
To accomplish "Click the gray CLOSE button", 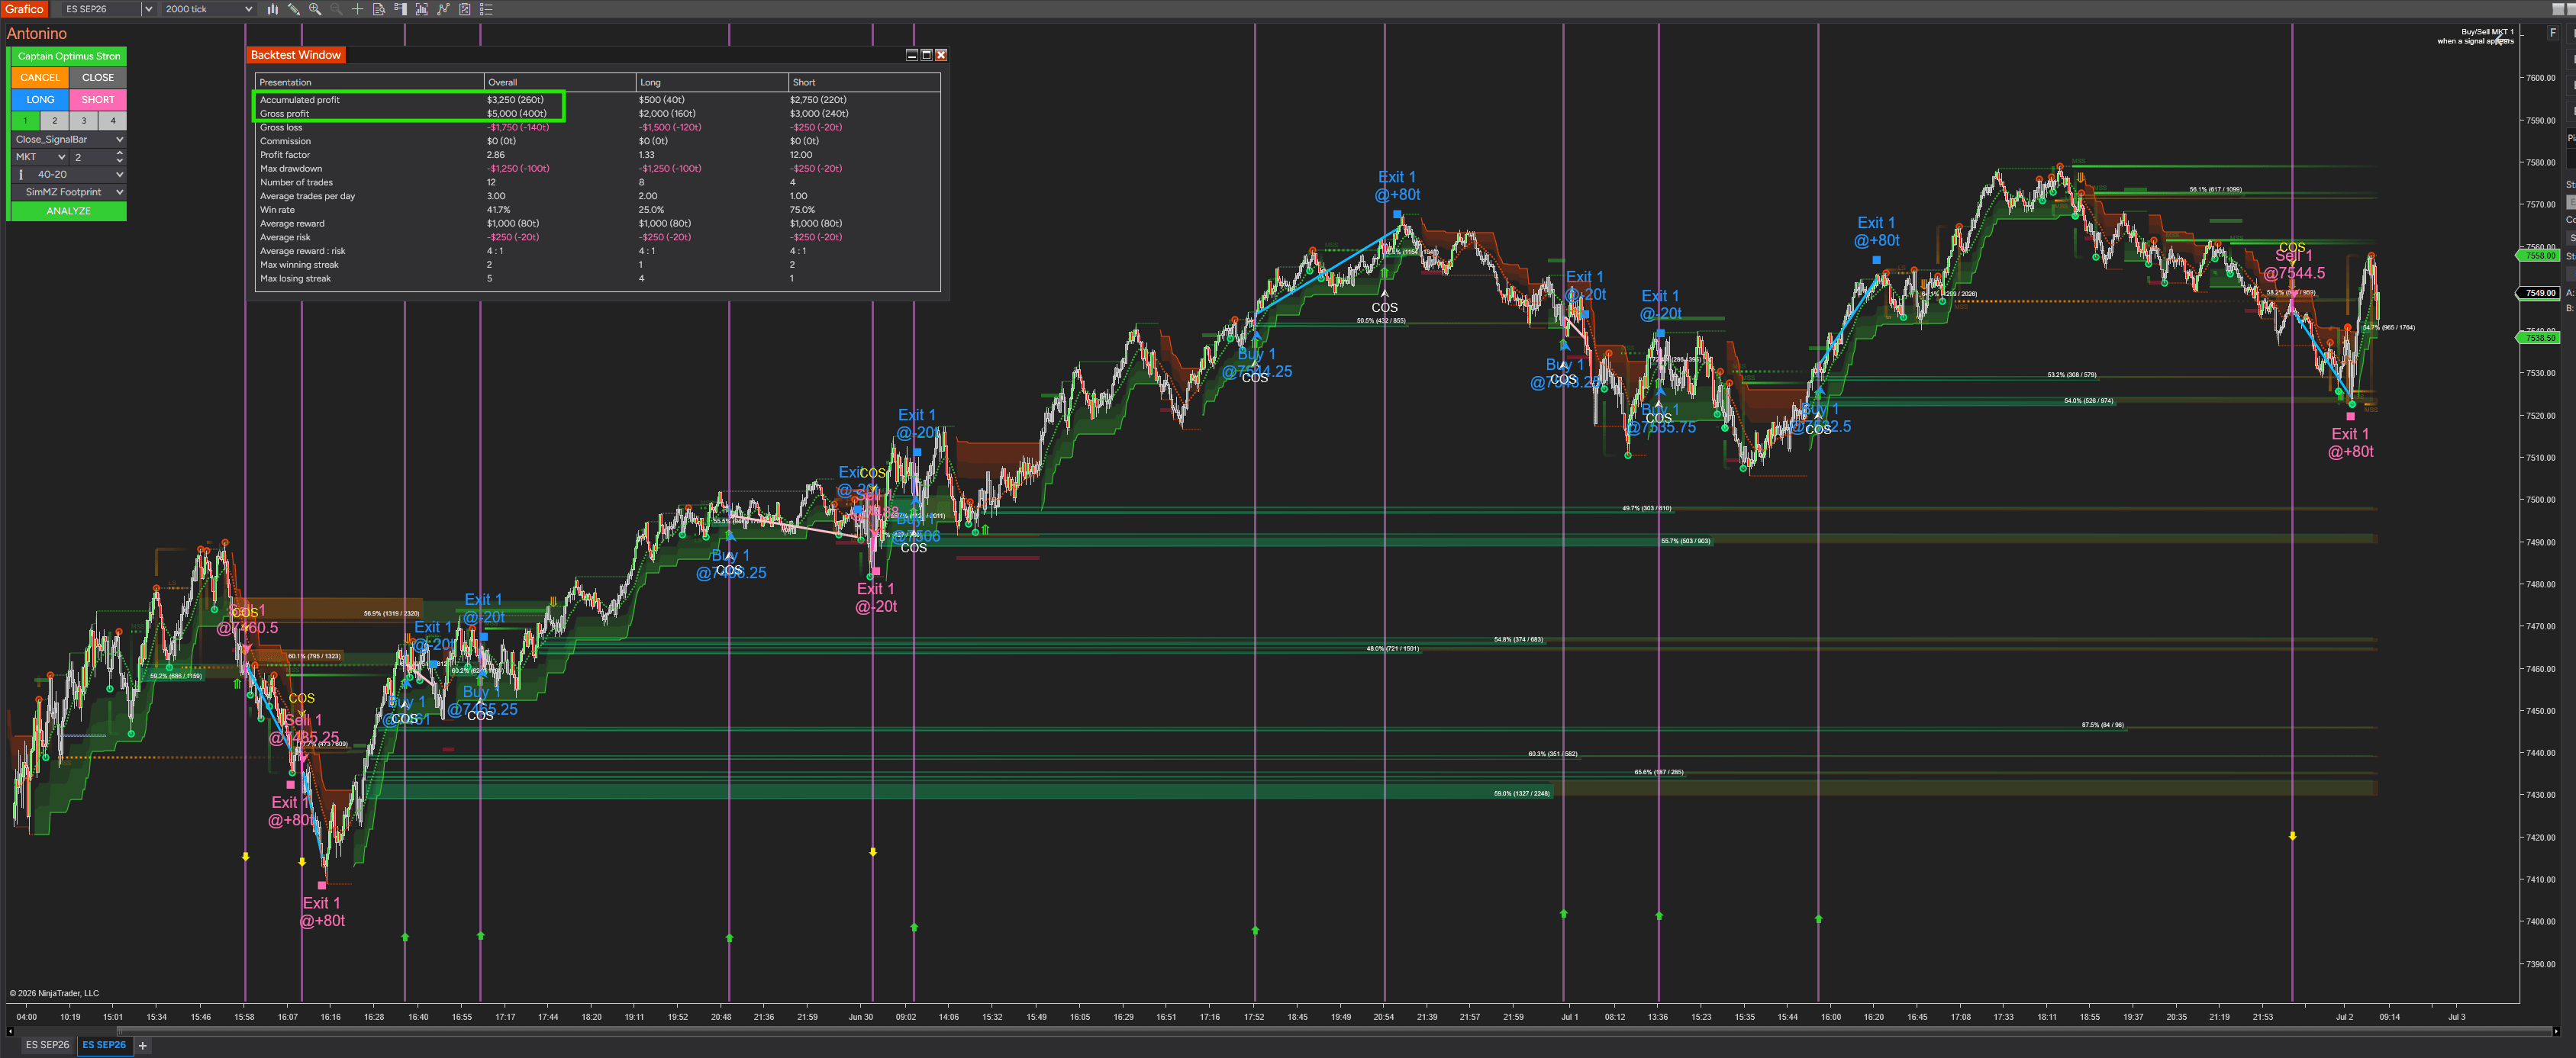I will (x=98, y=78).
